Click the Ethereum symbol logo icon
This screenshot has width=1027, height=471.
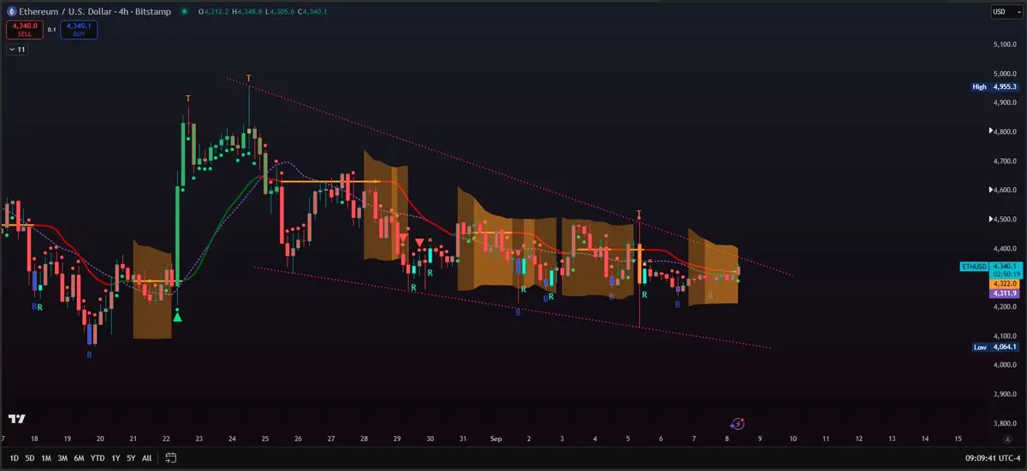(11, 11)
